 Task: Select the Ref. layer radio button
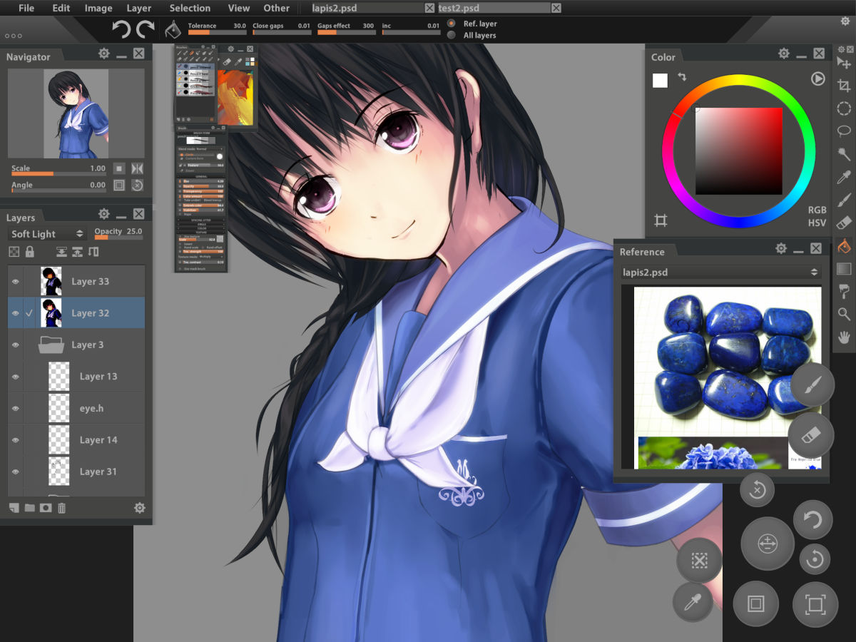click(449, 23)
